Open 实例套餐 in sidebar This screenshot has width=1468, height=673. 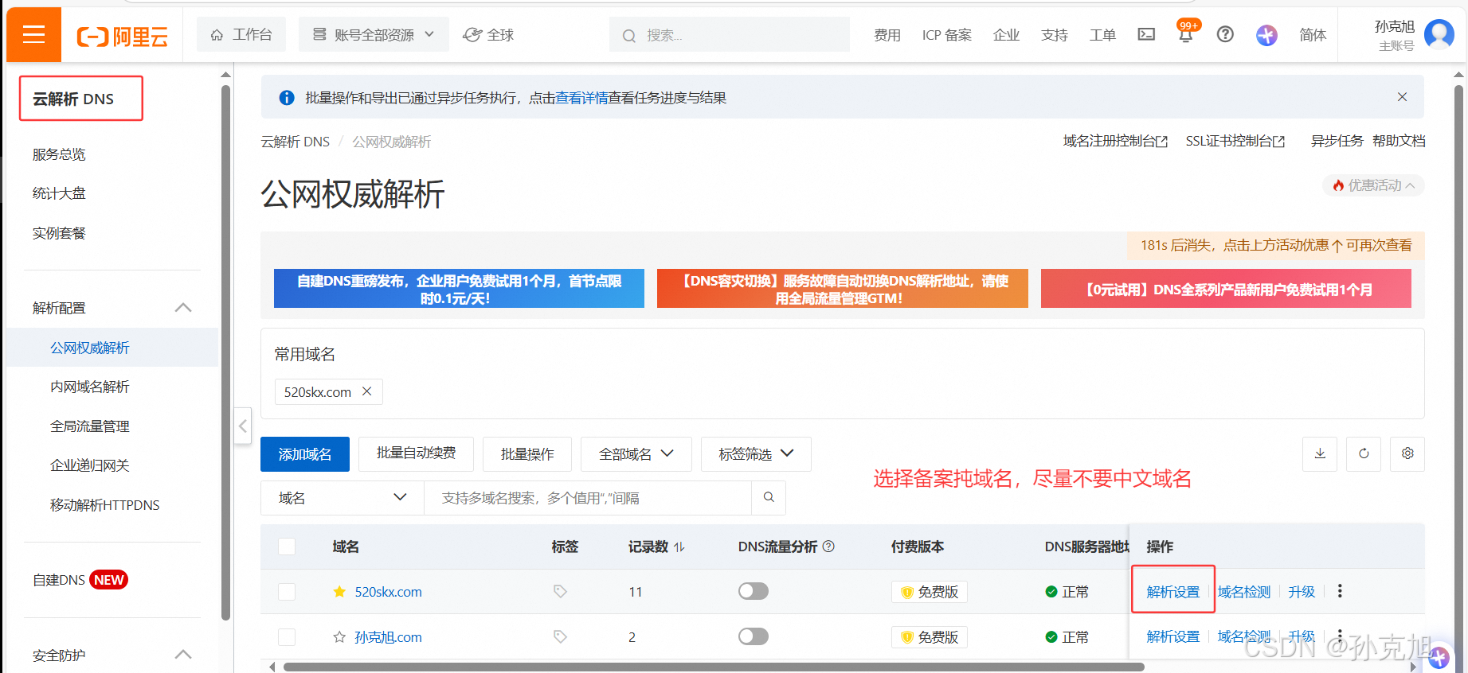(59, 233)
